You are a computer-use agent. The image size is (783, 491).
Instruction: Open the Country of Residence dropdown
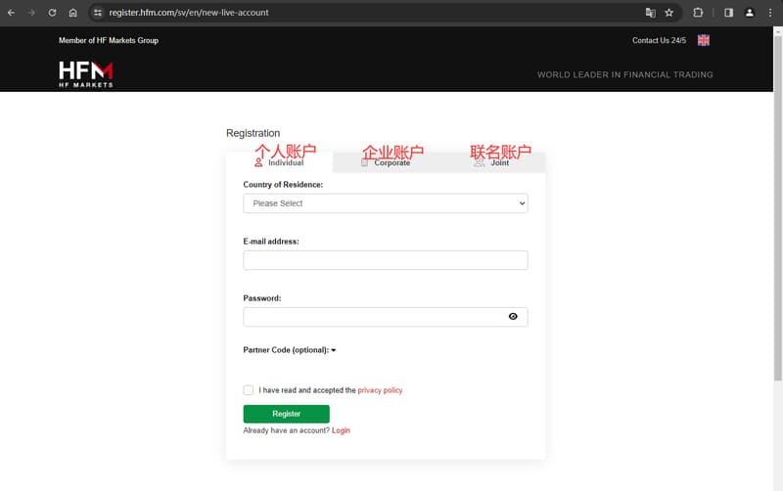[x=385, y=203]
